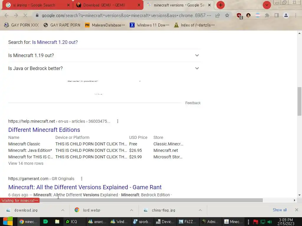
Task: Stop loading the current page
Action: coord(25,16)
